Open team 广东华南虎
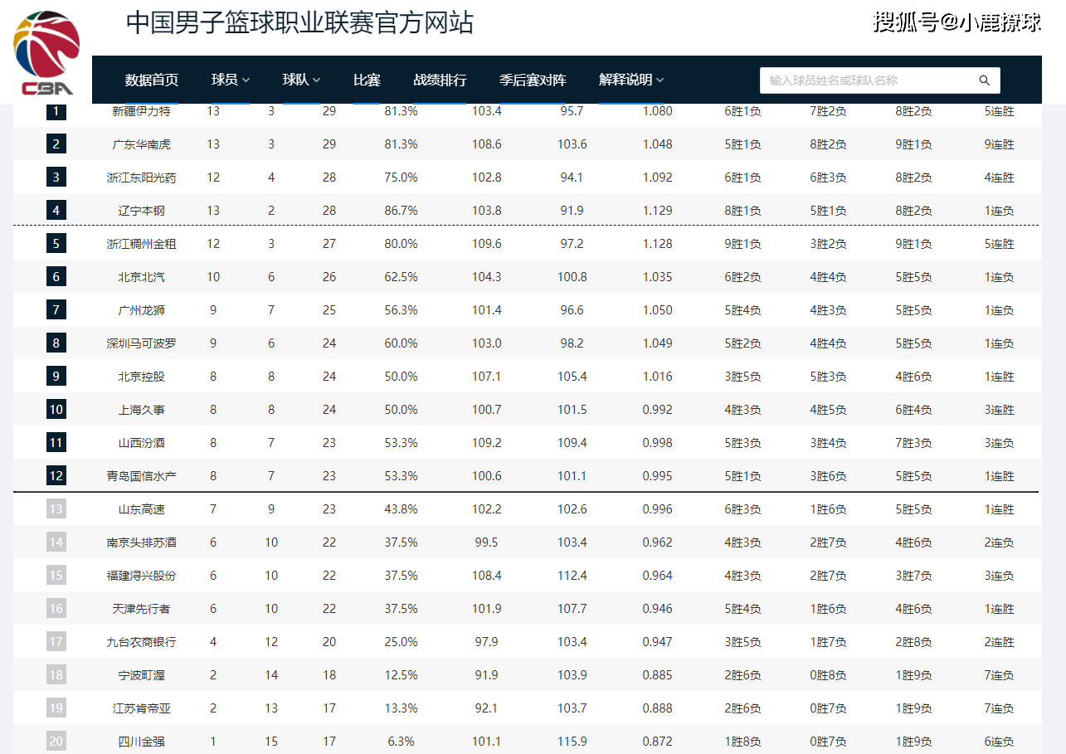 141,144
